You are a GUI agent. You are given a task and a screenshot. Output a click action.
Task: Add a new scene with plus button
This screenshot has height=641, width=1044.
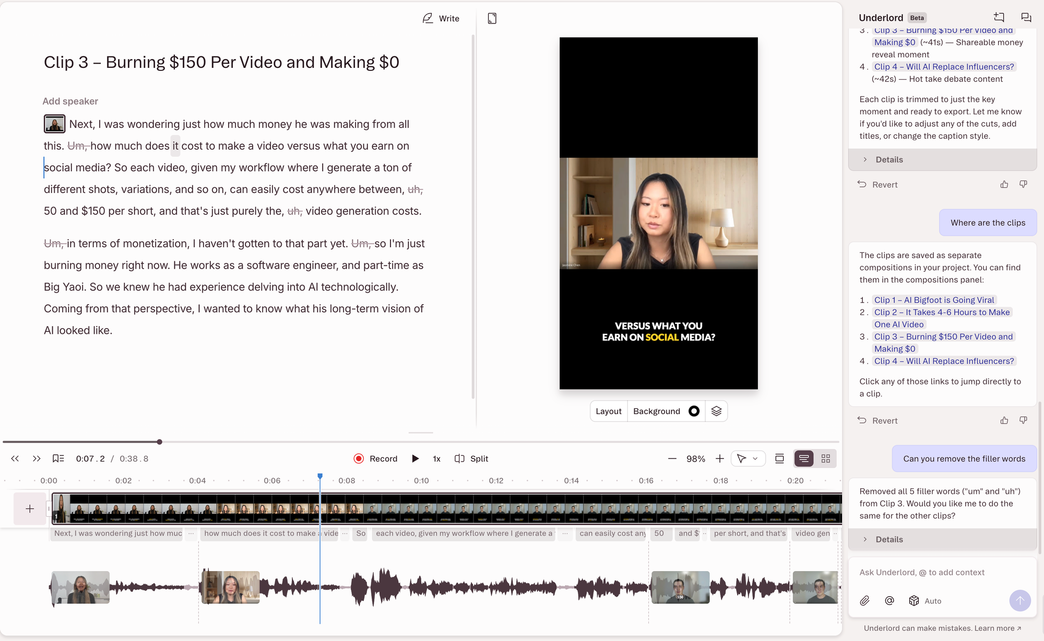(x=30, y=509)
